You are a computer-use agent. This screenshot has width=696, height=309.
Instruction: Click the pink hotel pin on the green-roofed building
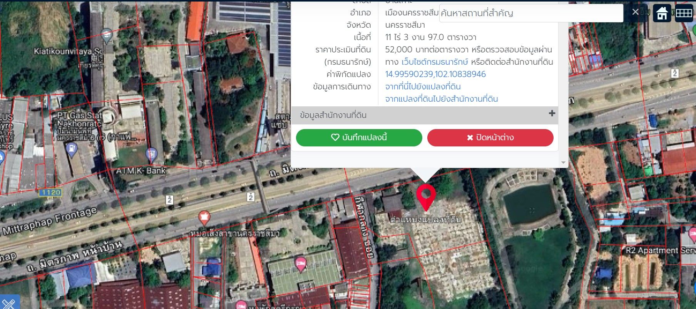point(300,264)
